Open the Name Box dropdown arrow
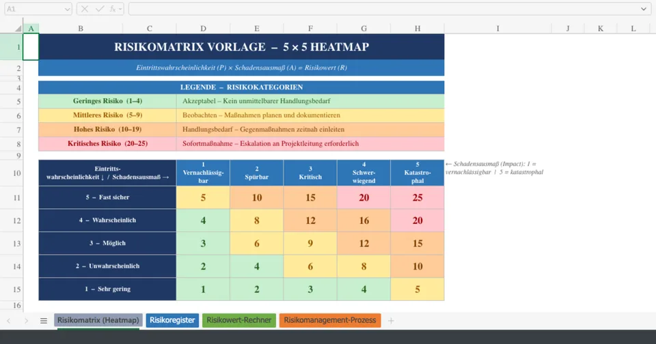The width and height of the screenshot is (656, 344). (68, 9)
